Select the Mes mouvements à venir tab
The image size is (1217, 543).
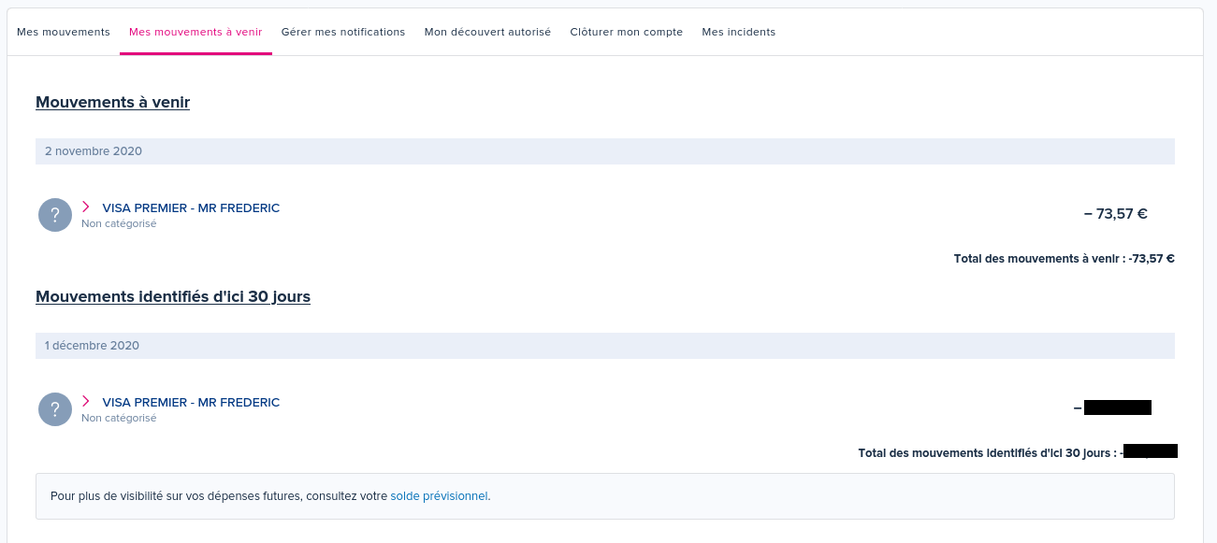196,32
